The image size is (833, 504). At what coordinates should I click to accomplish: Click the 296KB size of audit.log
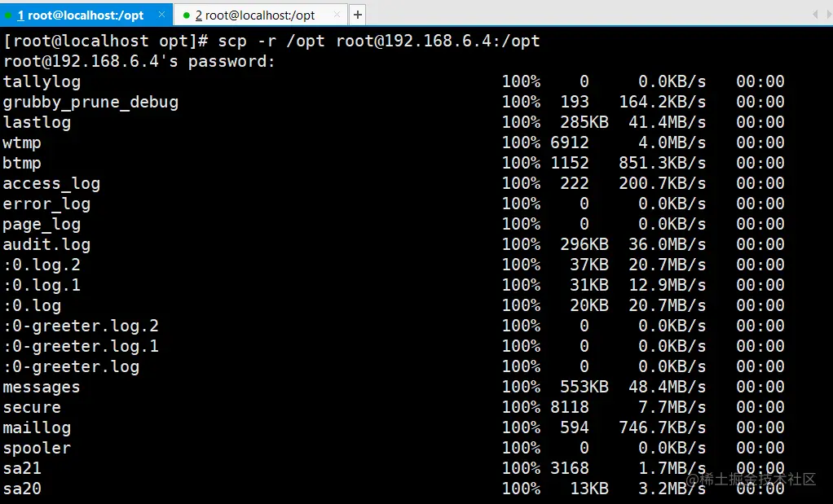coord(584,244)
